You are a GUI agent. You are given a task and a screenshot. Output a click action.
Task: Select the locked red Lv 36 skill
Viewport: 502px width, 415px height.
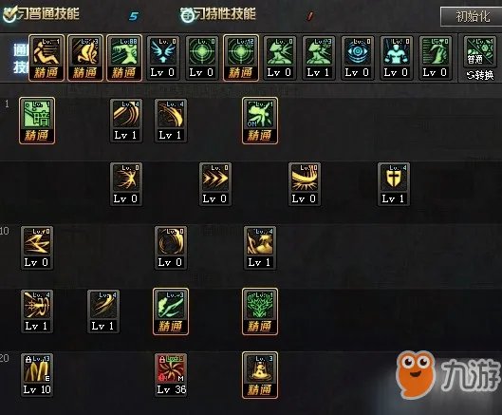pyautogui.click(x=171, y=375)
